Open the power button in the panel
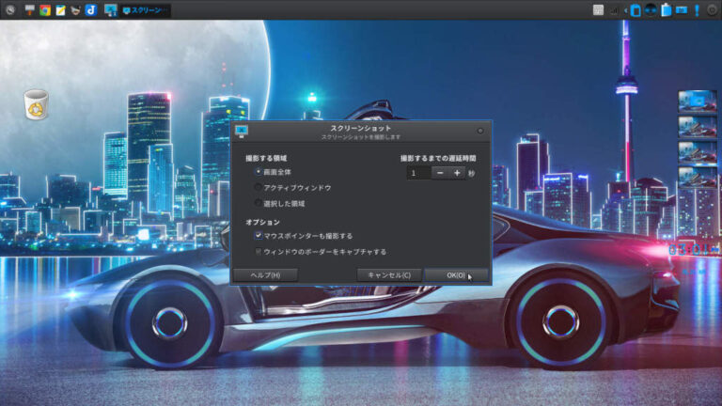722x406 pixels. click(712, 10)
